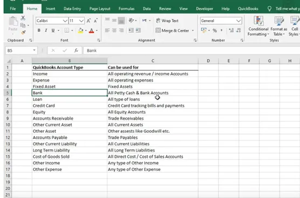Open the File tab
300x198 pixels.
pyautogui.click(x=13, y=9)
